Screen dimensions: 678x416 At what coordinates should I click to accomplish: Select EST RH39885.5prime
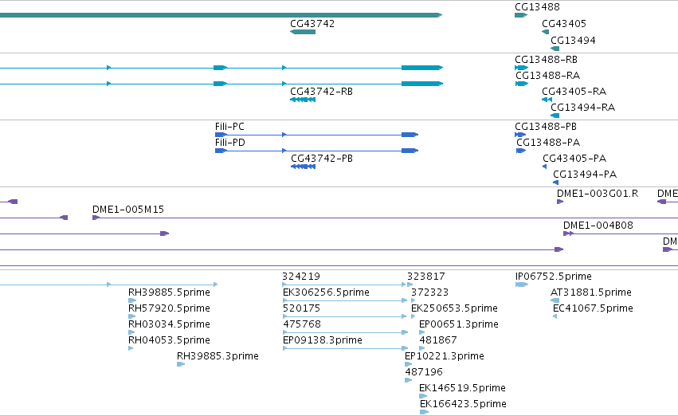pyautogui.click(x=169, y=292)
